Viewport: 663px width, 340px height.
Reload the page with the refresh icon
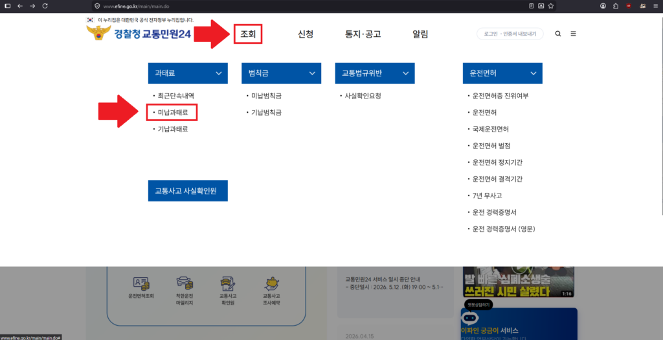(x=45, y=6)
